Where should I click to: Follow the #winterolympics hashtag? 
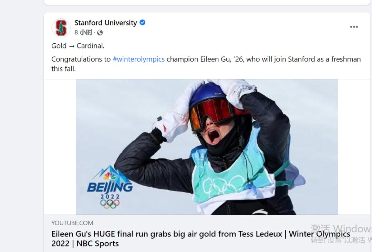(x=138, y=59)
